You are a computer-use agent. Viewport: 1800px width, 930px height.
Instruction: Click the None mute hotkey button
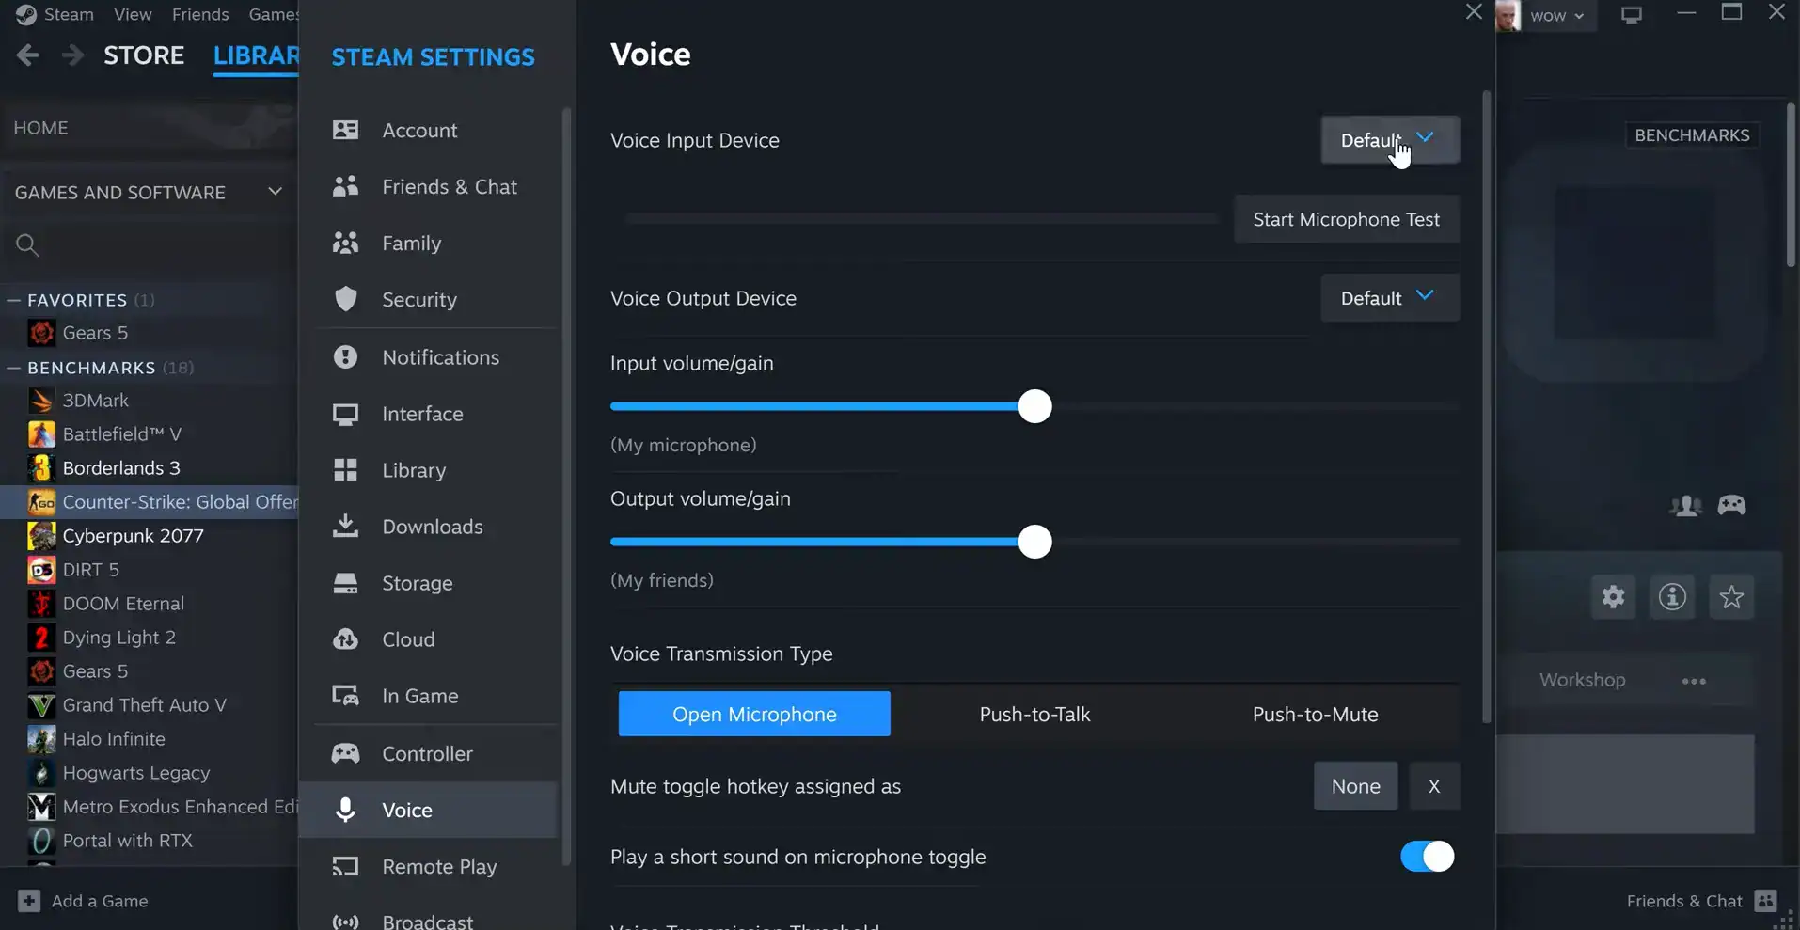coord(1355,786)
